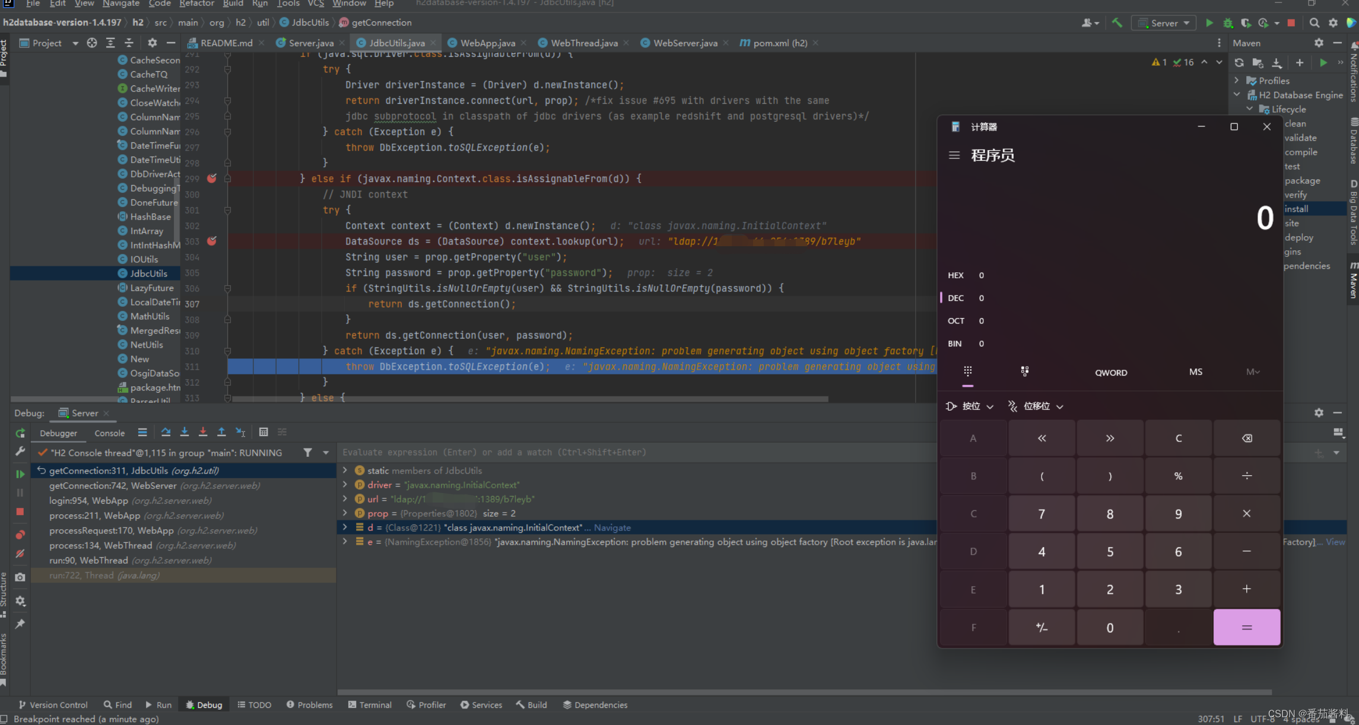Toggle the HEX mode in programmer calculator

click(x=955, y=275)
